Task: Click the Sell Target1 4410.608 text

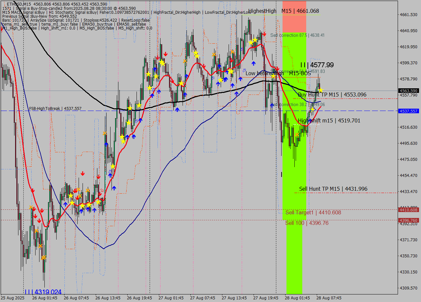Action: point(313,213)
